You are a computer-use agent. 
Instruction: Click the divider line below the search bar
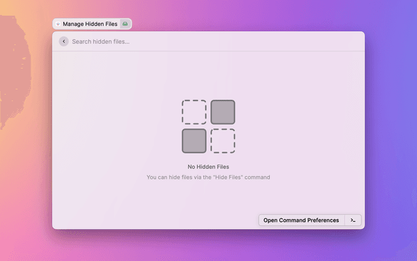coord(208,51)
